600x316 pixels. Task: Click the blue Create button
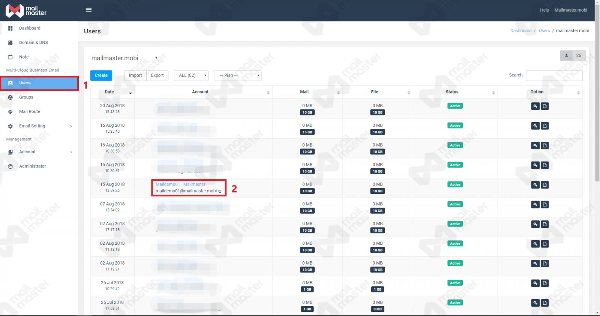point(101,75)
